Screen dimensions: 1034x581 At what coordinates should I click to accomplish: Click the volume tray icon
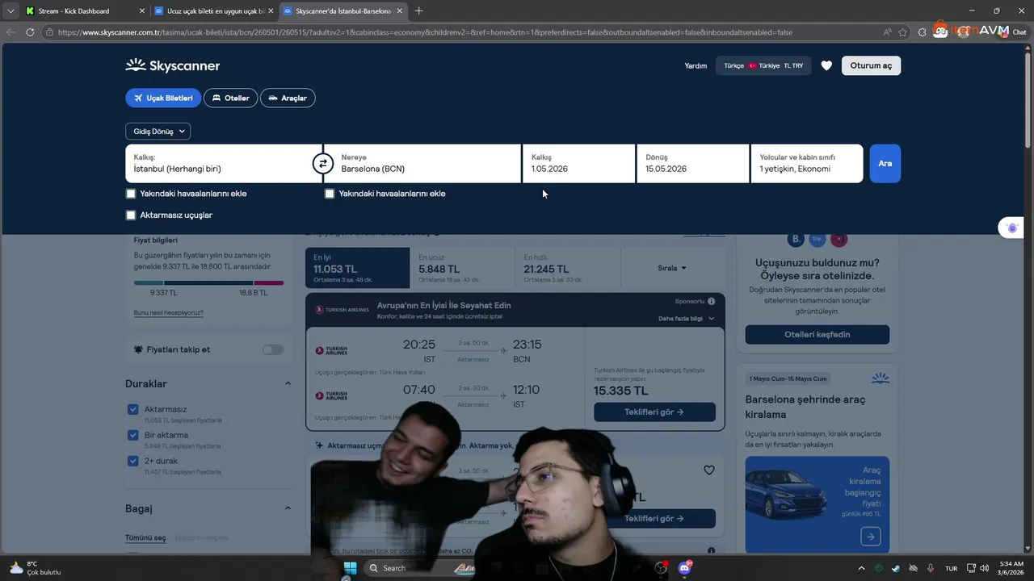coord(985,568)
